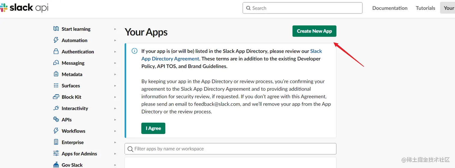This screenshot has height=168, width=455.
Task: Open the Apps for Admins sidebar item
Action: click(79, 154)
